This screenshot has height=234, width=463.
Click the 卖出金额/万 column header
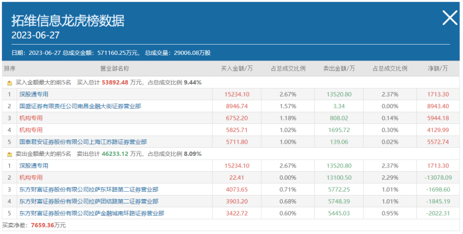(x=339, y=68)
